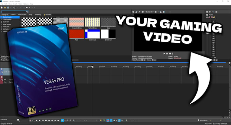Open Master FX on the master bus
Screen dimensions: 231x125
click(x=207, y=17)
